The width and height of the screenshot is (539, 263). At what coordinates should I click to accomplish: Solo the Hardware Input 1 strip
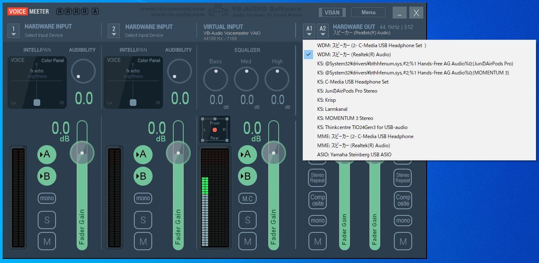coord(47,220)
